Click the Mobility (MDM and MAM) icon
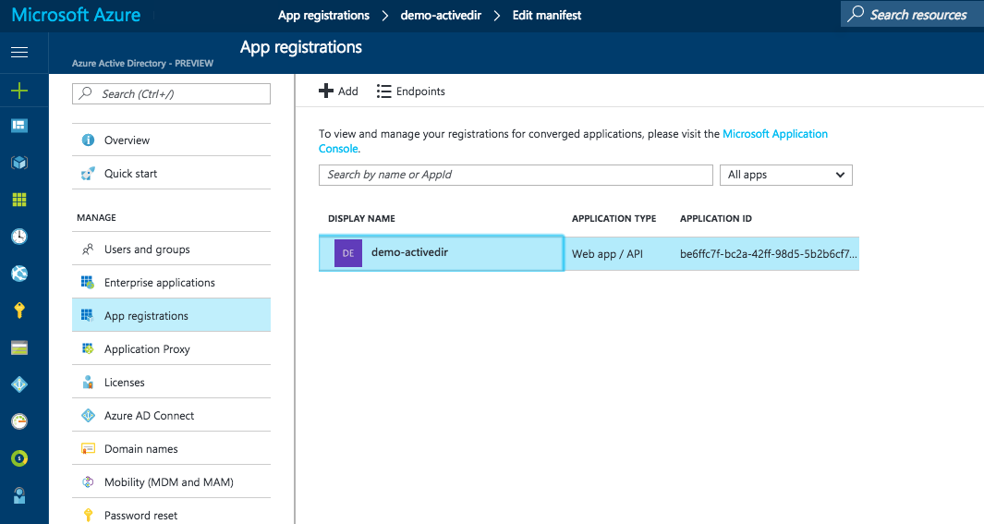Image resolution: width=984 pixels, height=524 pixels. point(89,482)
